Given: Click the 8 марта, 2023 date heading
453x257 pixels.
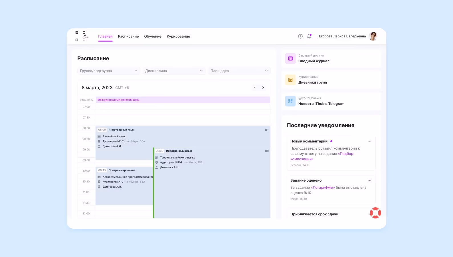Looking at the screenshot, I should coord(97,88).
